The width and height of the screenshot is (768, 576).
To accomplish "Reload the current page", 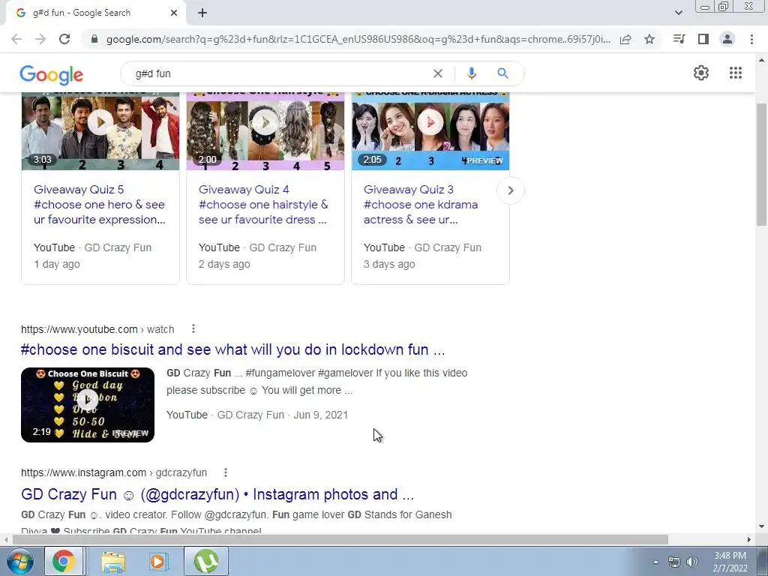I will pyautogui.click(x=64, y=39).
